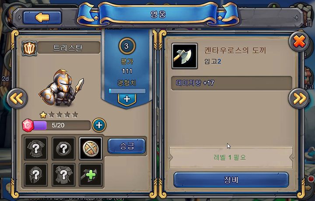Show next item with right double-arrow
Viewport: 315px width, 201px height.
pyautogui.click(x=299, y=98)
